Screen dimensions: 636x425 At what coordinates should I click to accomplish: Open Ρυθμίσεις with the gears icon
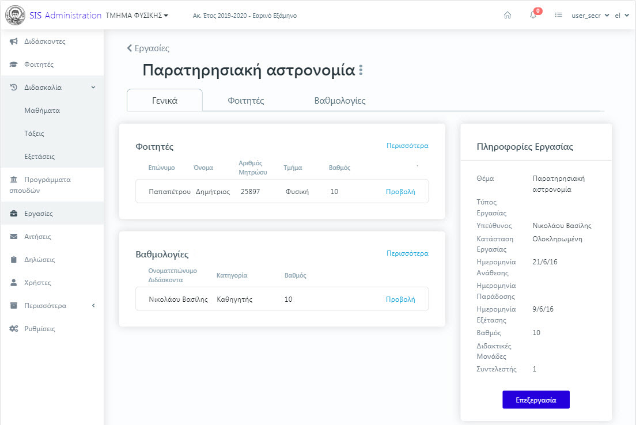[39, 329]
